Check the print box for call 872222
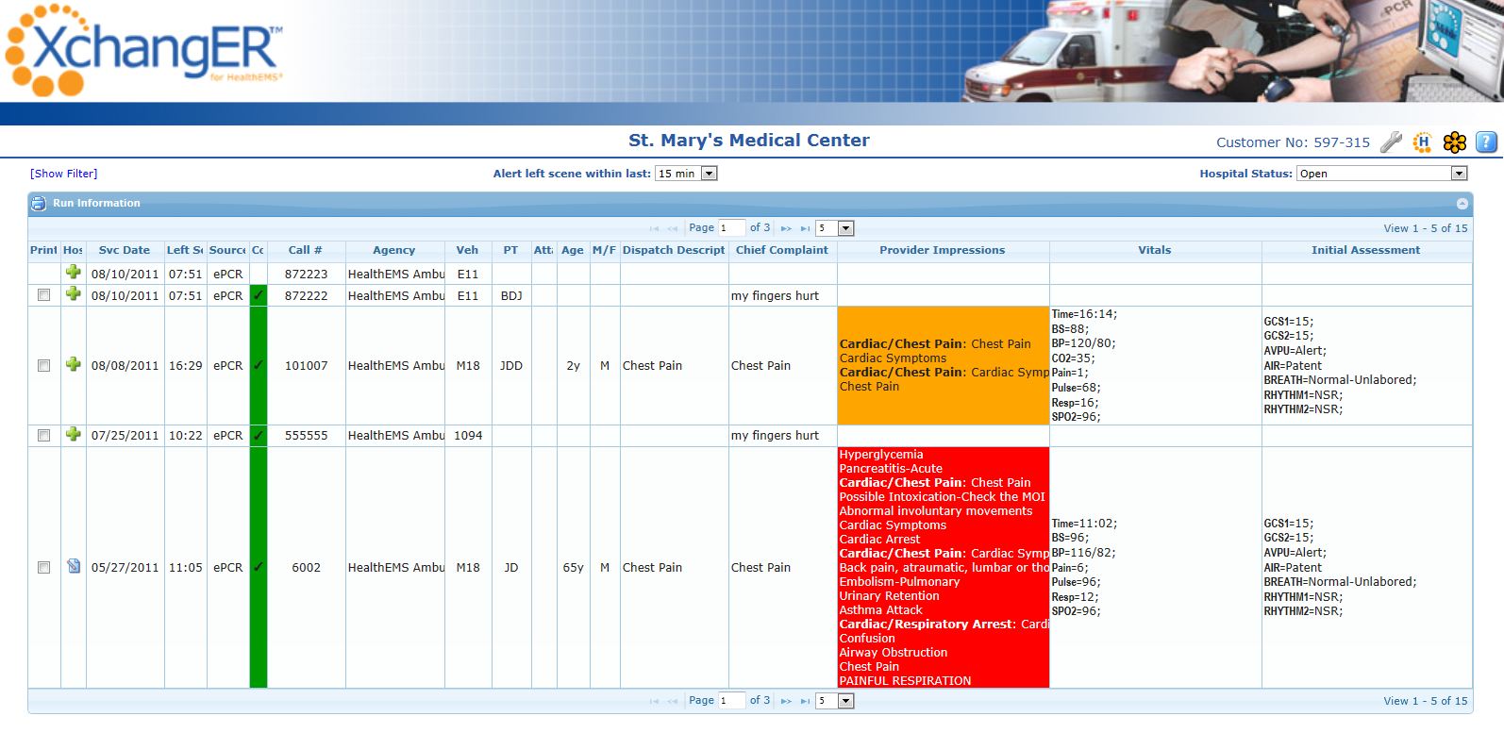The height and width of the screenshot is (733, 1504). [43, 295]
